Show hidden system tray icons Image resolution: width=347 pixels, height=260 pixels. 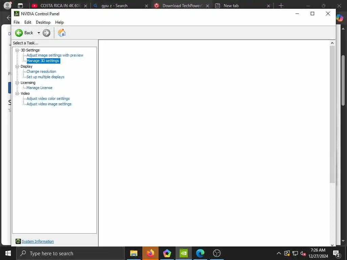(x=279, y=253)
